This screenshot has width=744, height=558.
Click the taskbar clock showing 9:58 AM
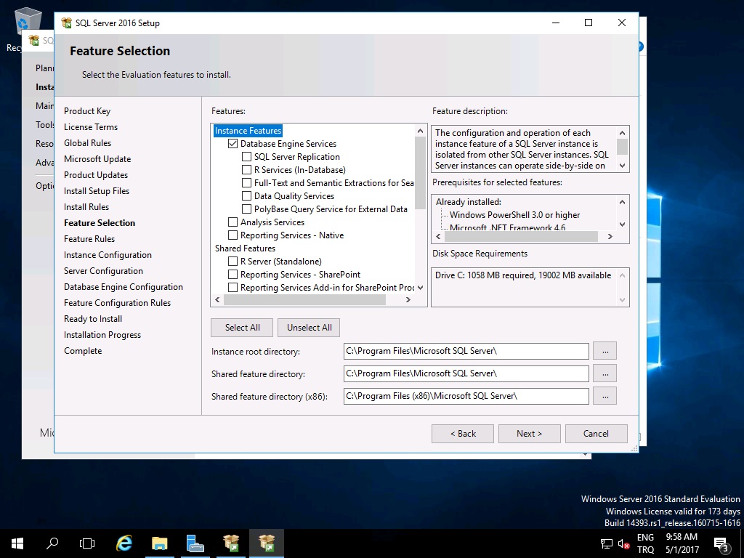[x=682, y=543]
